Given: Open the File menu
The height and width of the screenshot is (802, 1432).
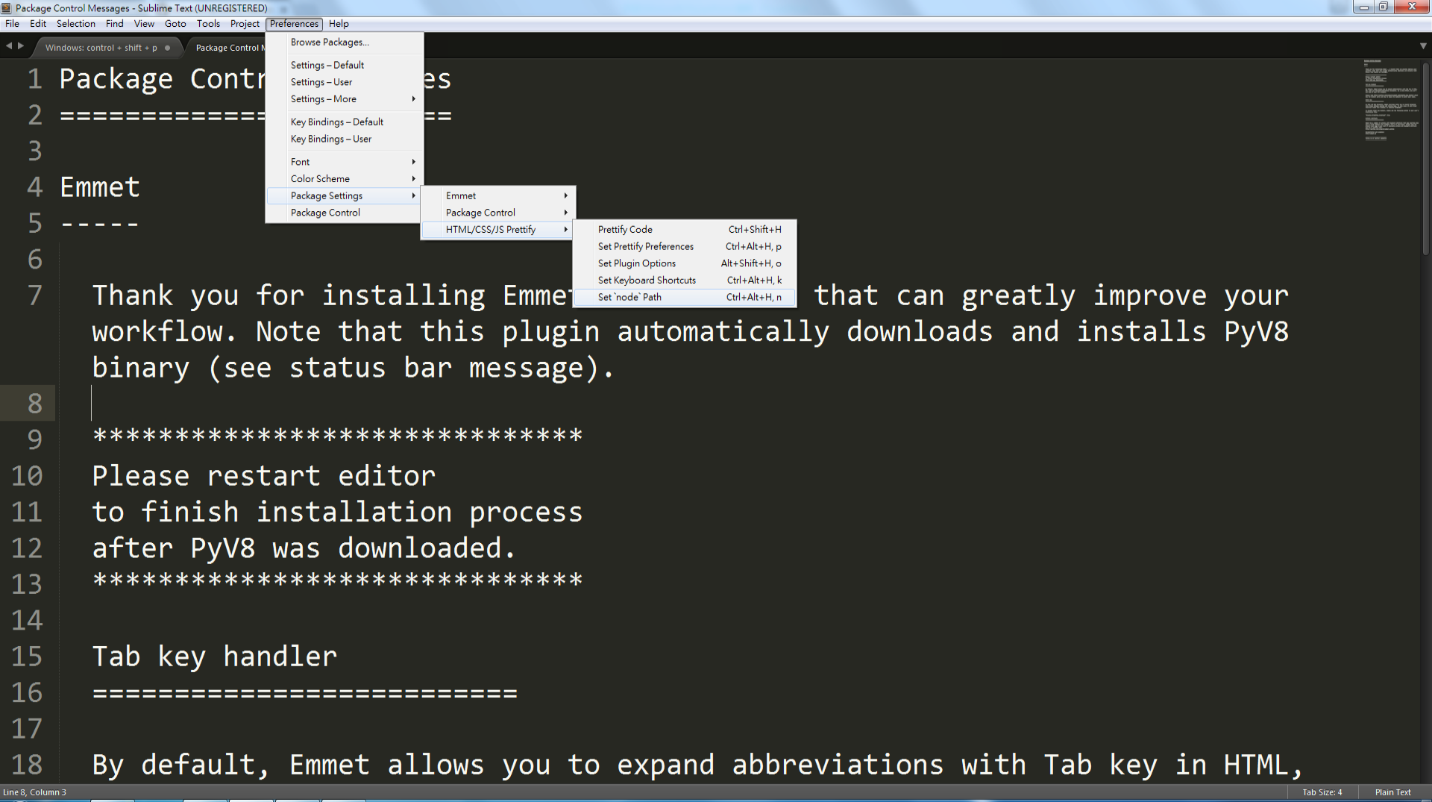Looking at the screenshot, I should pyautogui.click(x=12, y=24).
